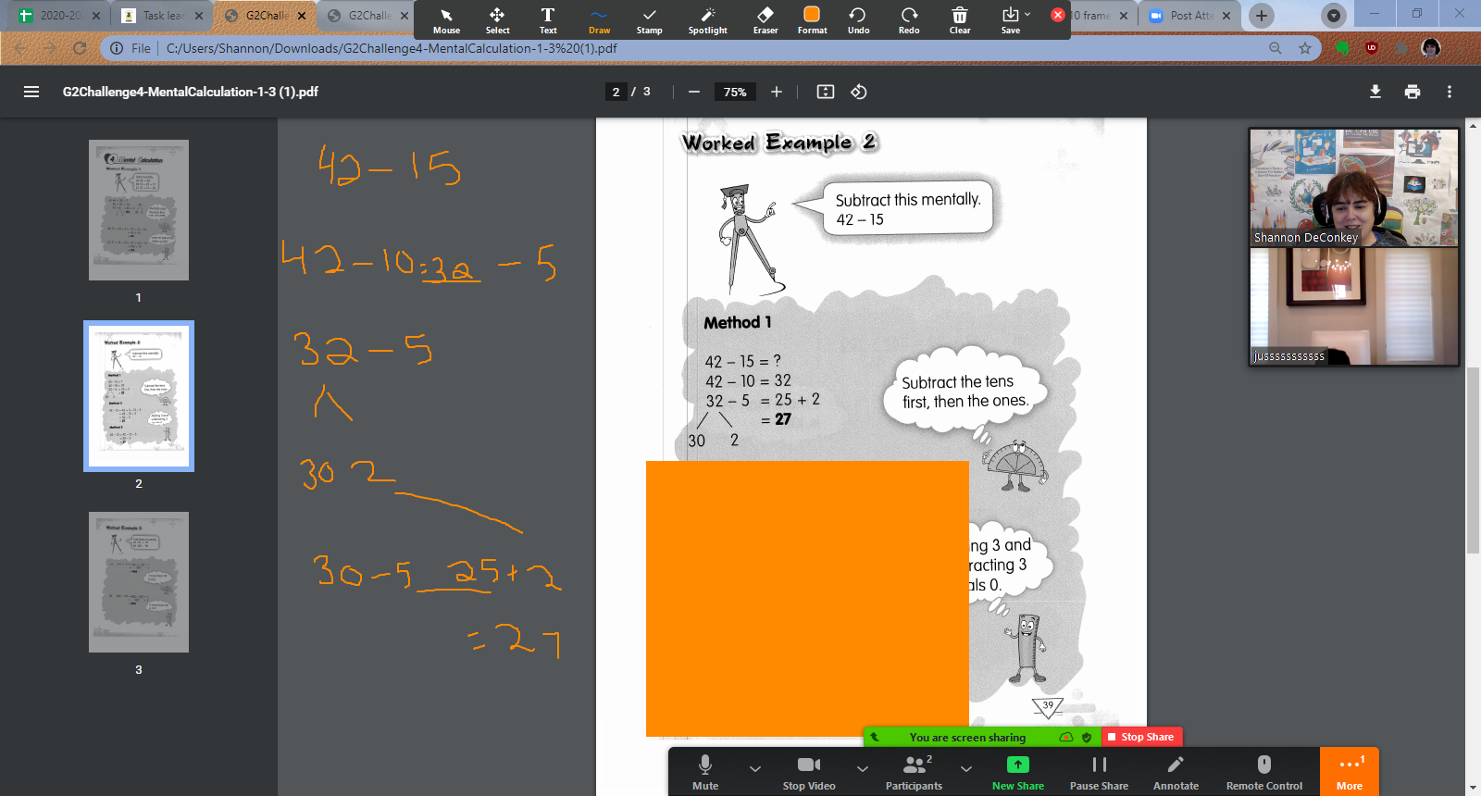
Task: Download the PDF file
Action: coord(1375,92)
